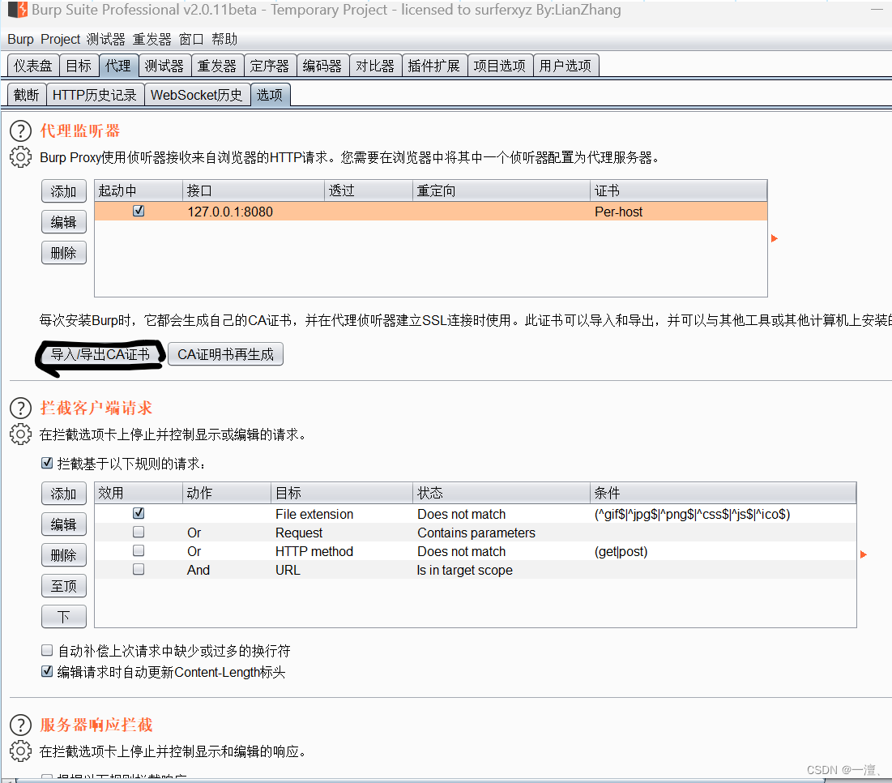Open the 项目选项 tab
892x783 pixels.
500,66
